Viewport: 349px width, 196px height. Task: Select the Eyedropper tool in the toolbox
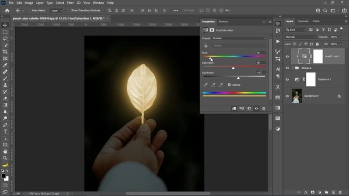click(x=5, y=65)
